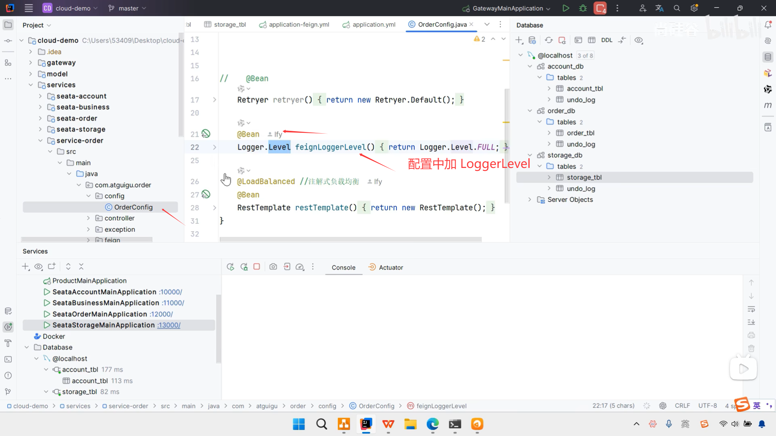The image size is (776, 436).
Task: Toggle the eye view options in Database toolbar
Action: coord(639,40)
